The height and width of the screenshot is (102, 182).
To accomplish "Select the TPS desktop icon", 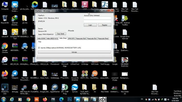I will pyautogui.click(x=25, y=47).
